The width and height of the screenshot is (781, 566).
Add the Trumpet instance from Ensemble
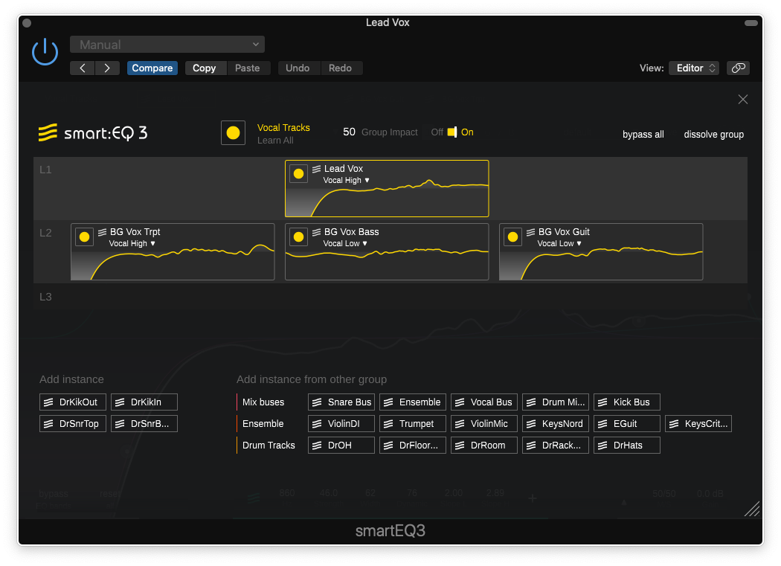coord(412,424)
